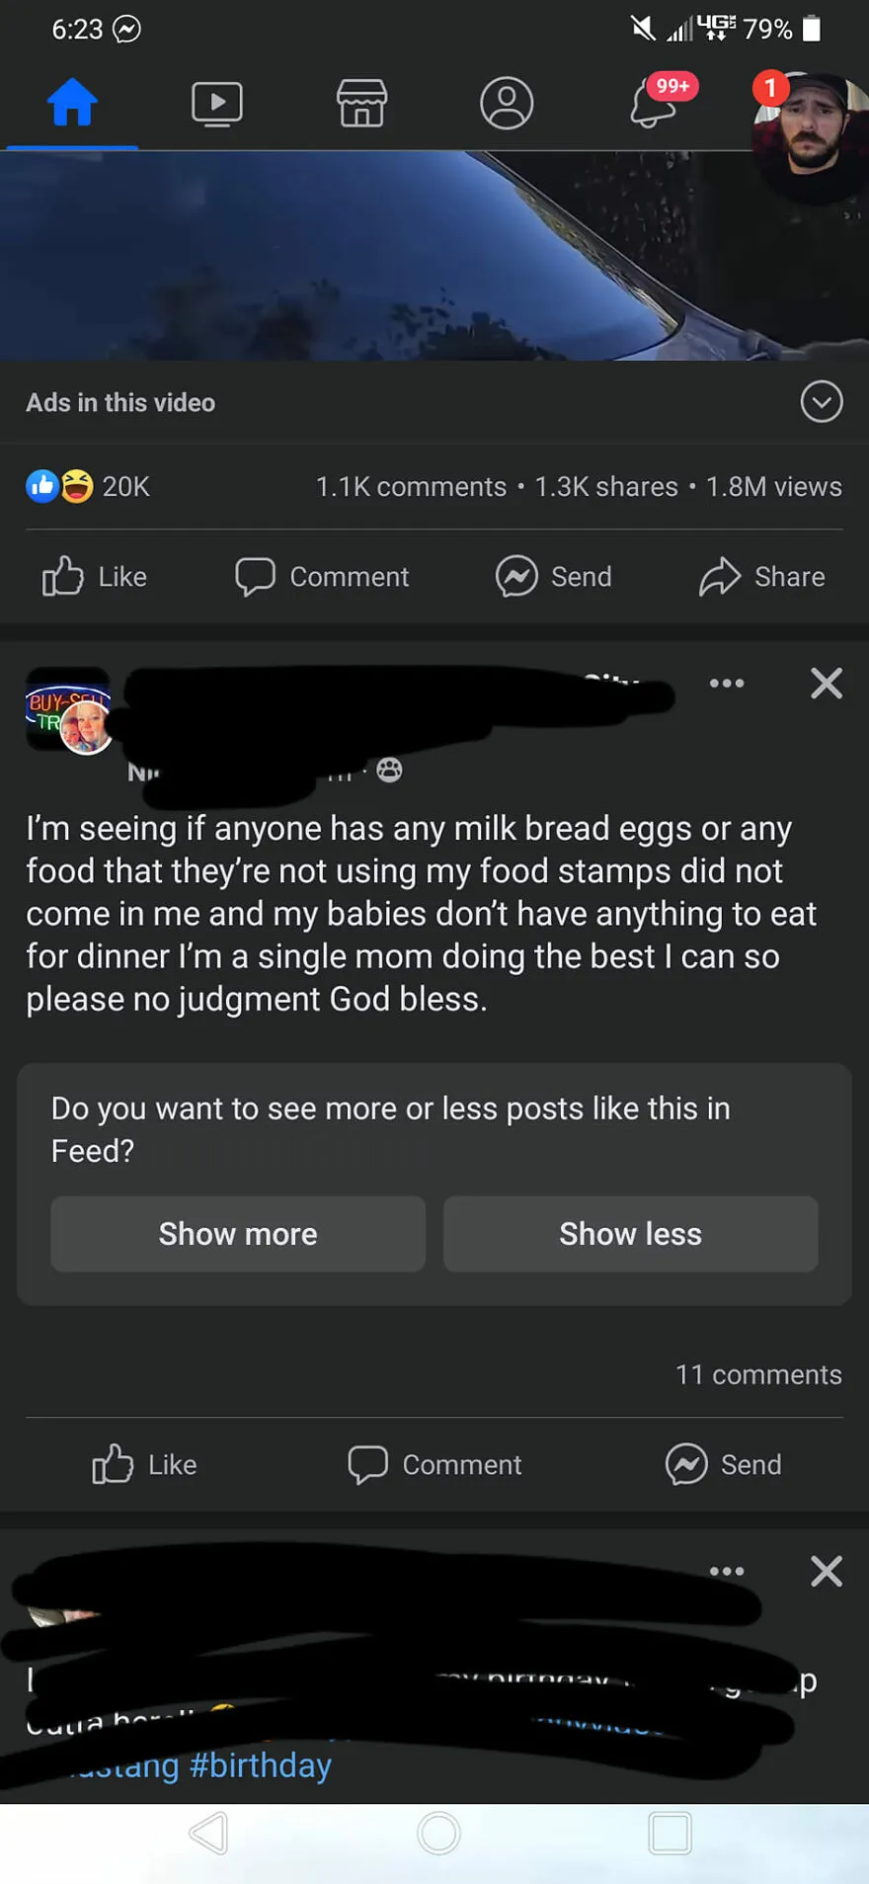Send the video via Messenger icon
Screen dimensions: 869x1884
point(554,577)
